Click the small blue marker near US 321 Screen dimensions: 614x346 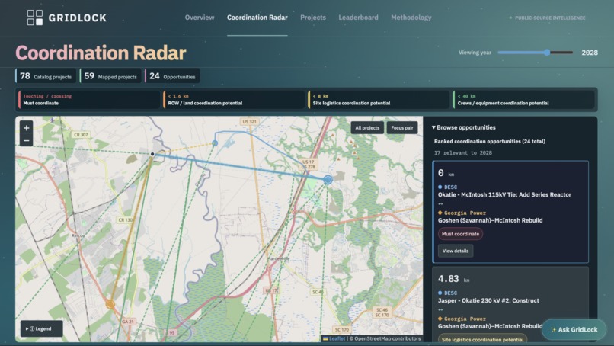(215, 143)
